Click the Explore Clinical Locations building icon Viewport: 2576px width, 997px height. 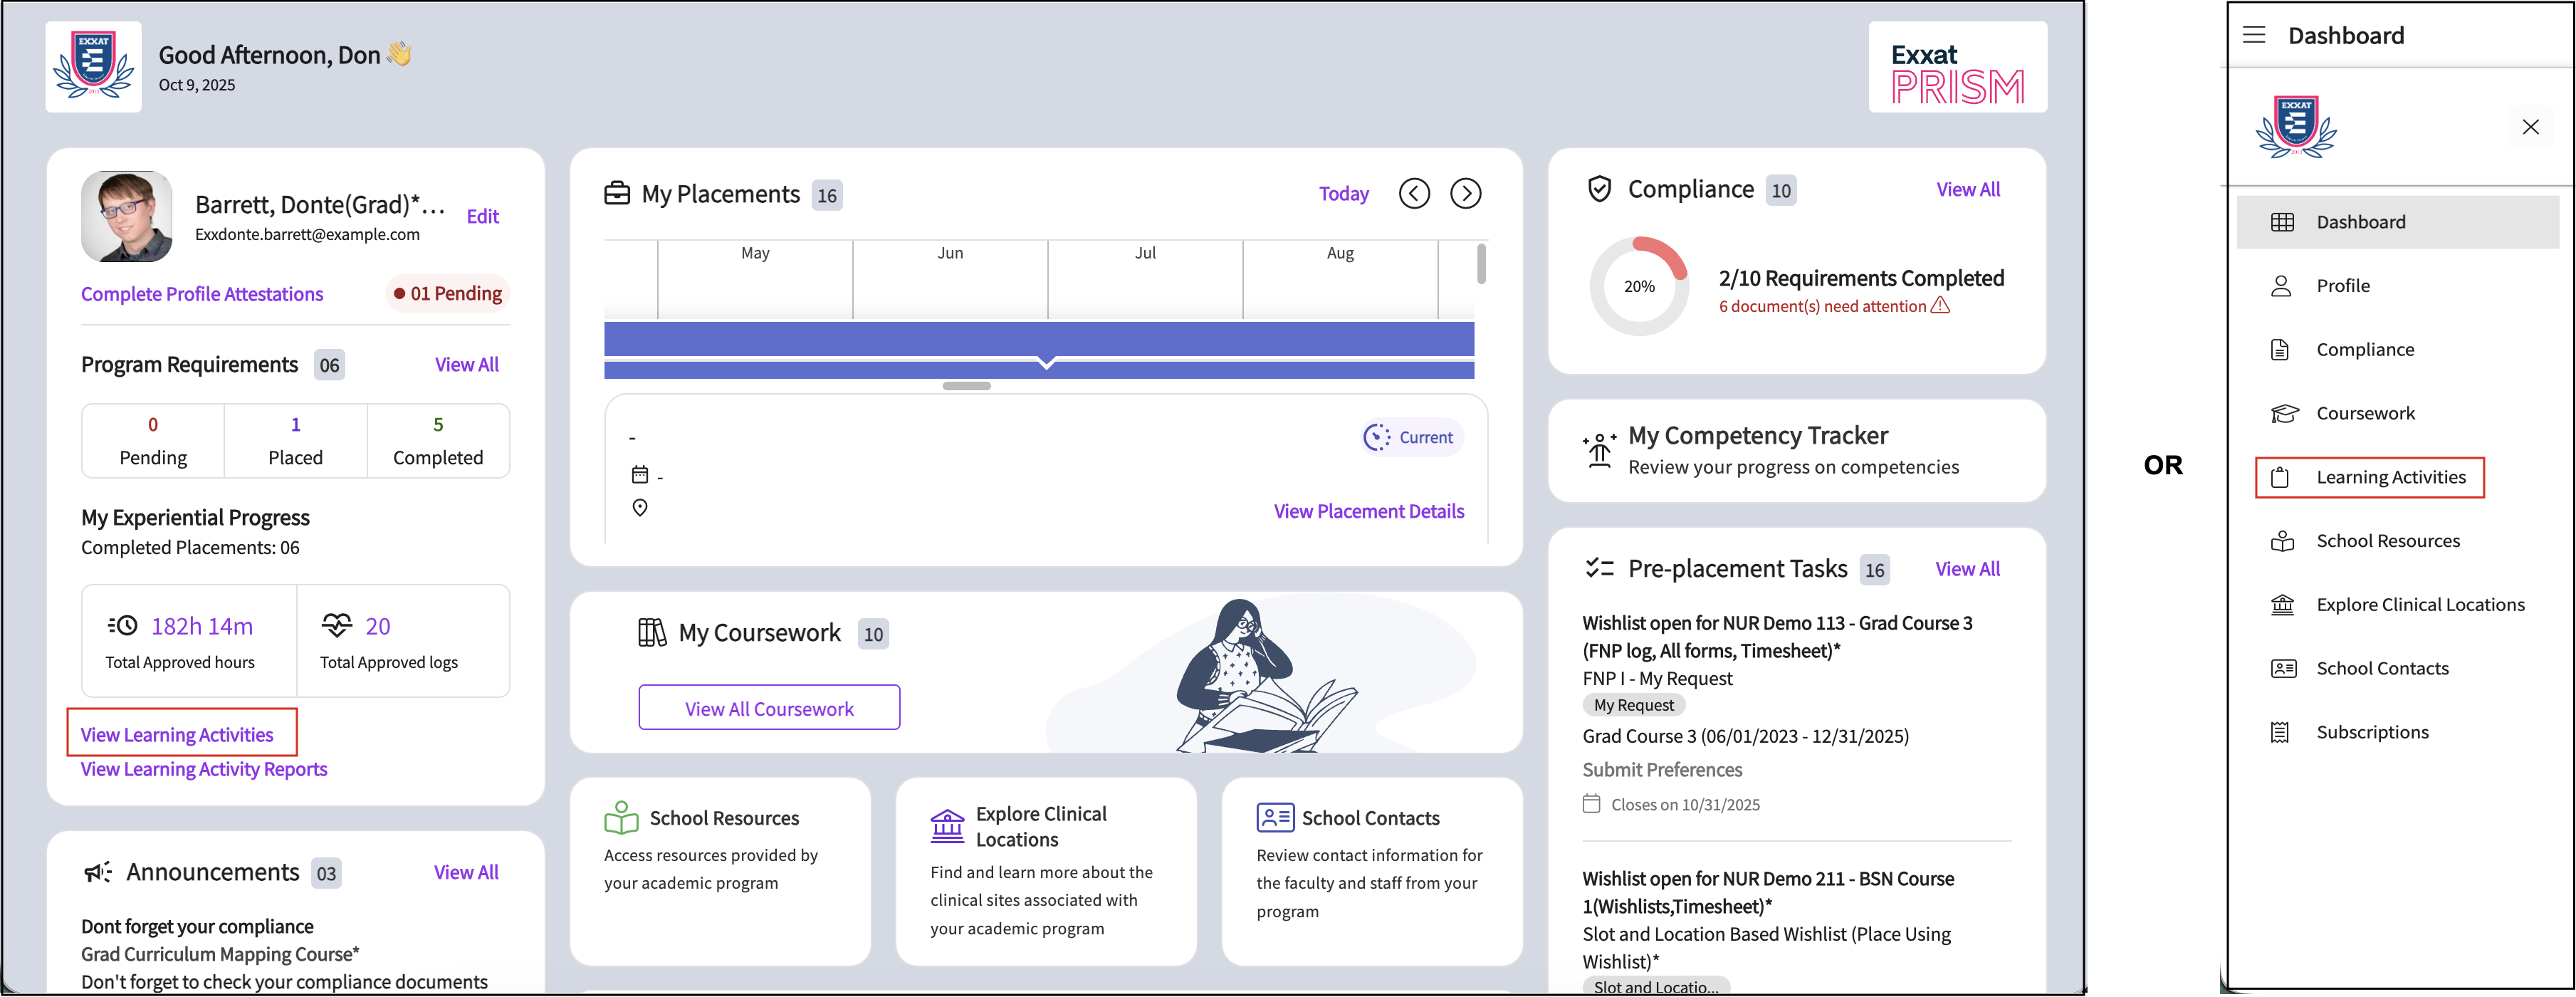coord(946,826)
